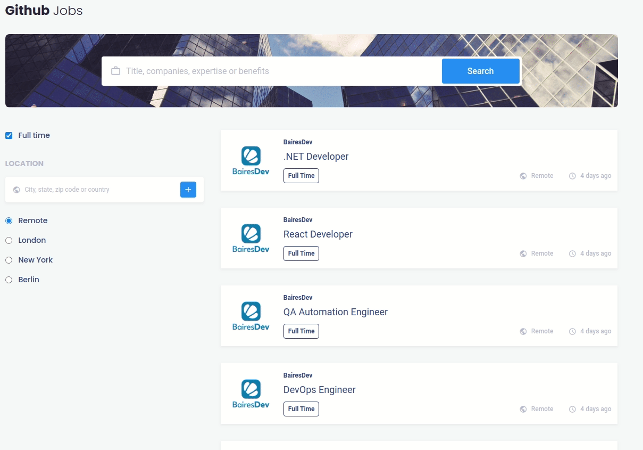Viewport: 643px width, 450px height.
Task: Click clock icon on .NET Developer card
Action: tap(572, 176)
